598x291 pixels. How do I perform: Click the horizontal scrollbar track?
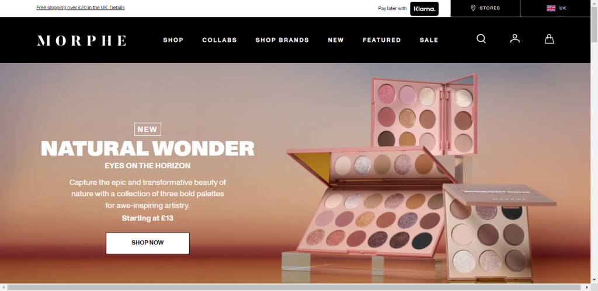(295, 287)
